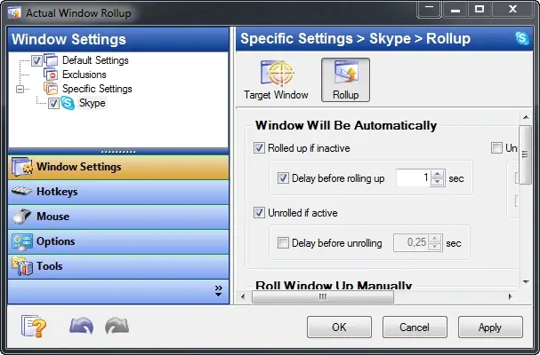Uncheck 'Delay before rolling up'
Image resolution: width=540 pixels, height=355 pixels.
coord(284,178)
